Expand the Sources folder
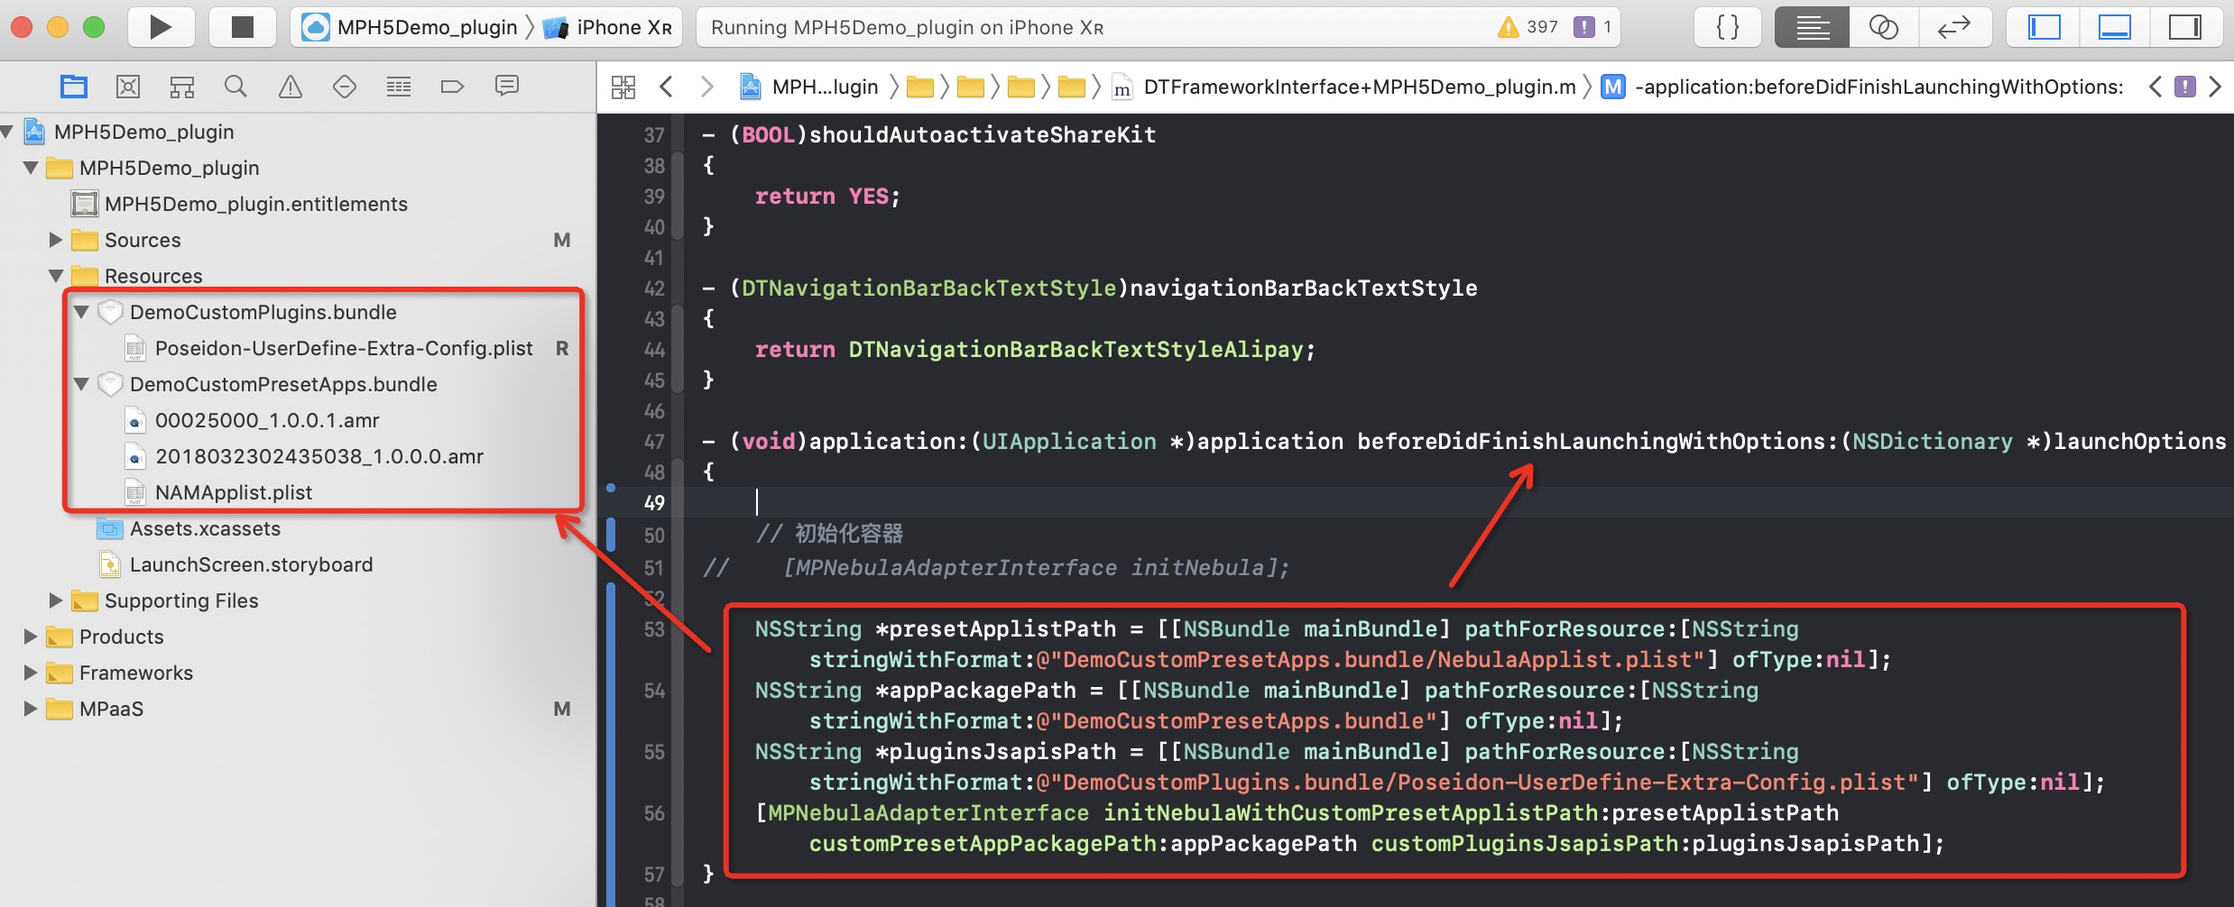The width and height of the screenshot is (2234, 907). [55, 240]
